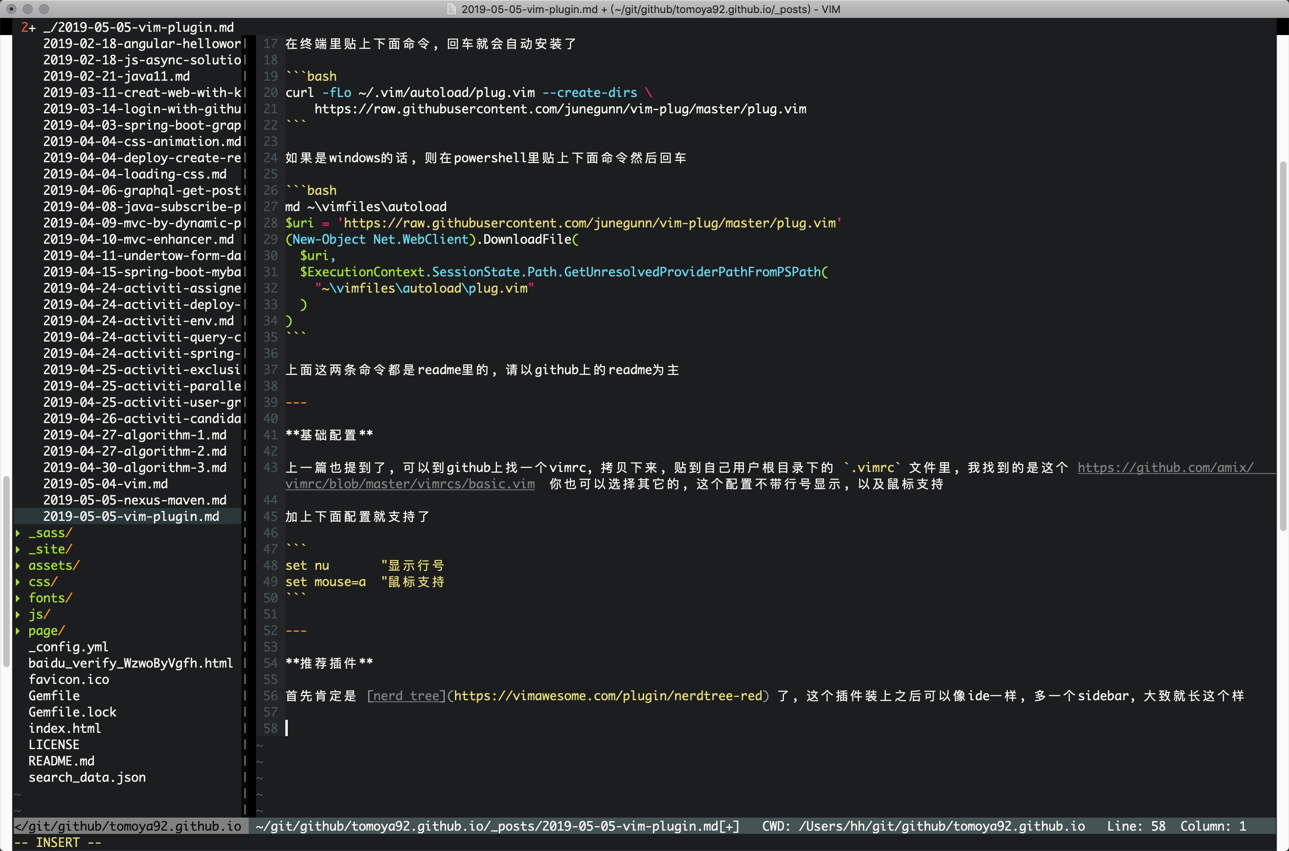Click NERDTree status path tomoya92.github.io
The width and height of the screenshot is (1289, 851).
(x=128, y=826)
